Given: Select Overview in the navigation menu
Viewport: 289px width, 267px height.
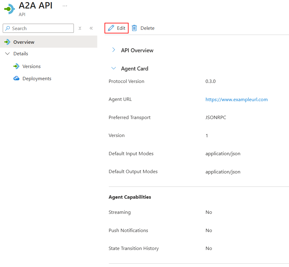Looking at the screenshot, I should pos(24,42).
